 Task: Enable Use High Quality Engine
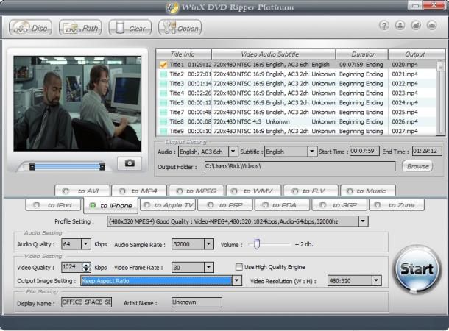238,267
